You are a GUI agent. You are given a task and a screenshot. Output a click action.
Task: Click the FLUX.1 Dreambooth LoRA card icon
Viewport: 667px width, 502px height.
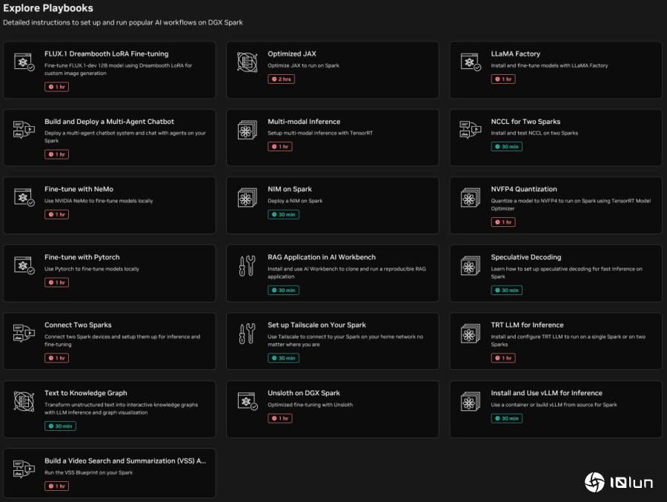tap(24, 62)
